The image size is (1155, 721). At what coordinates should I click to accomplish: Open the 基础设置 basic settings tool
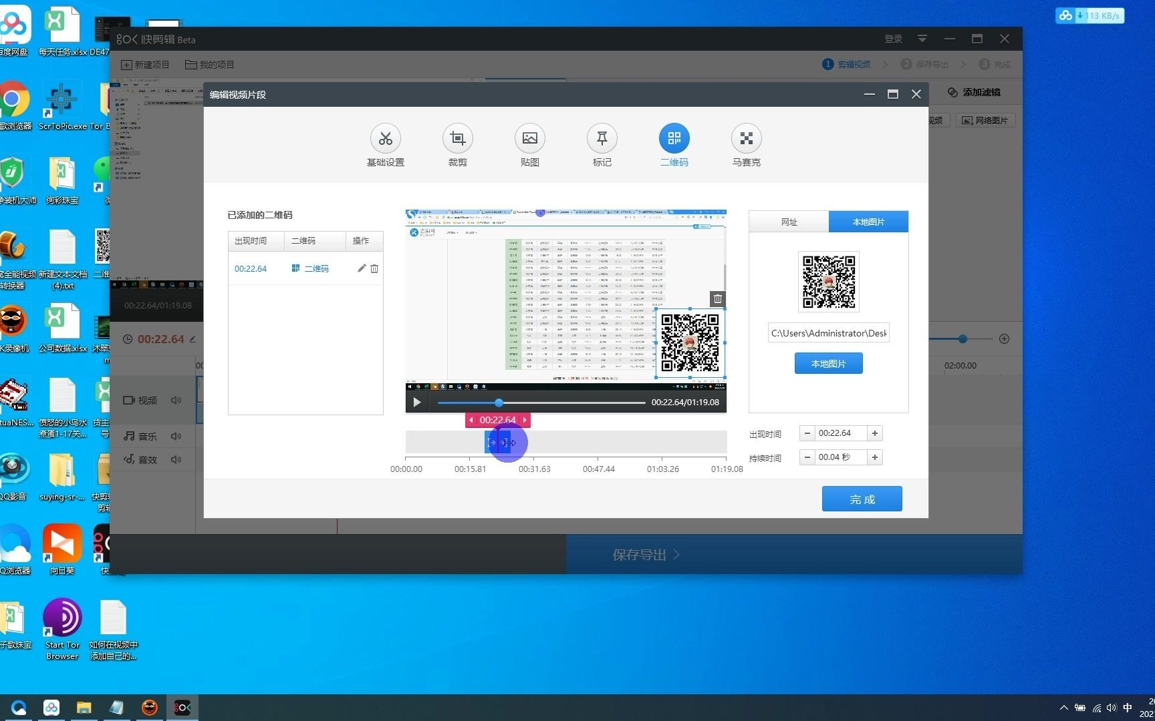(386, 145)
